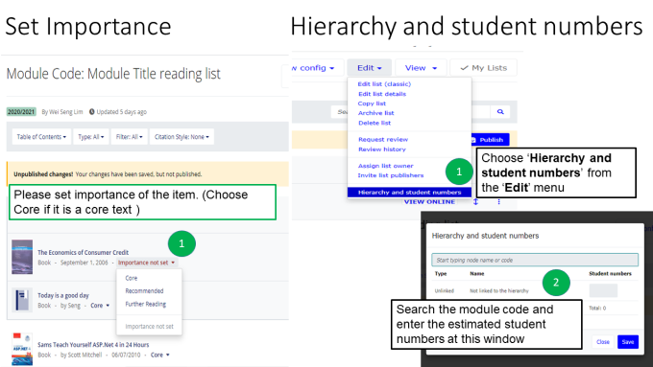Click 'Not linked to the hierarchy' row text
The image size is (653, 367).
coord(499,291)
